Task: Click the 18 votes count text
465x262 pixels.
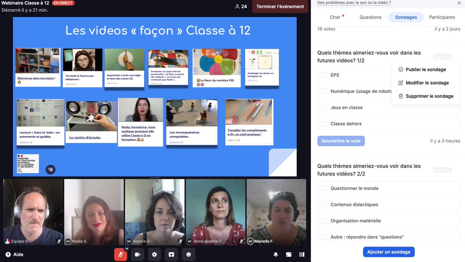Action: tap(326, 29)
